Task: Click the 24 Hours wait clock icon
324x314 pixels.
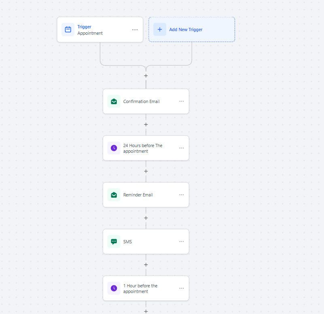Action: 114,148
